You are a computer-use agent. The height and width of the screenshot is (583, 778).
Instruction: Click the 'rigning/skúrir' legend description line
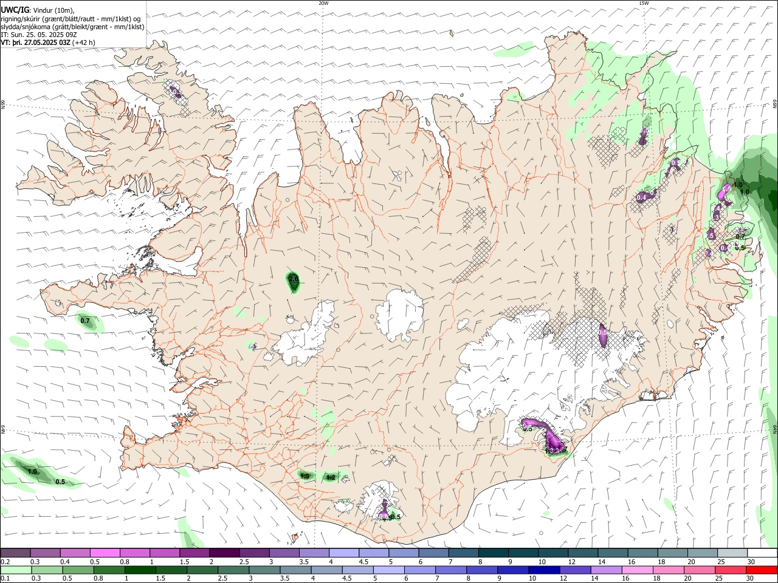[70, 18]
